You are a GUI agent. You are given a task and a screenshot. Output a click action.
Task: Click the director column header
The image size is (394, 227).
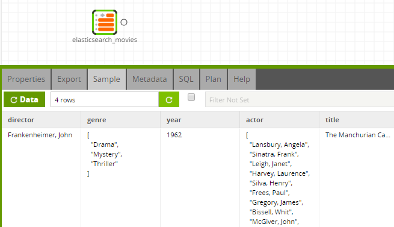tap(42, 120)
